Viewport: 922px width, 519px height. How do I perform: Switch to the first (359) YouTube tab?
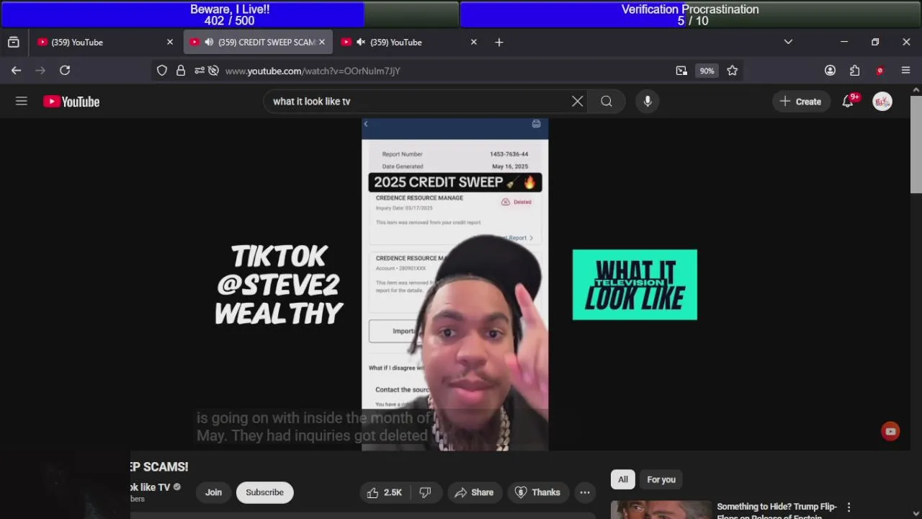pyautogui.click(x=106, y=42)
